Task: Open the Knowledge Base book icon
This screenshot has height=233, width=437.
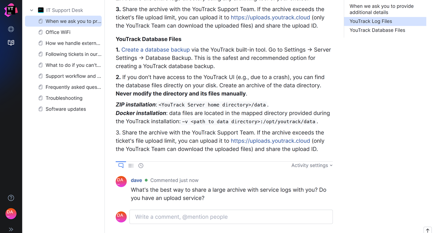Action: 11,43
